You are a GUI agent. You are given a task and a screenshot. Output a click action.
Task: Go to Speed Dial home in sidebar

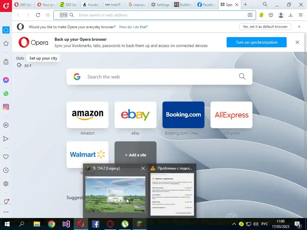click(x=6, y=30)
